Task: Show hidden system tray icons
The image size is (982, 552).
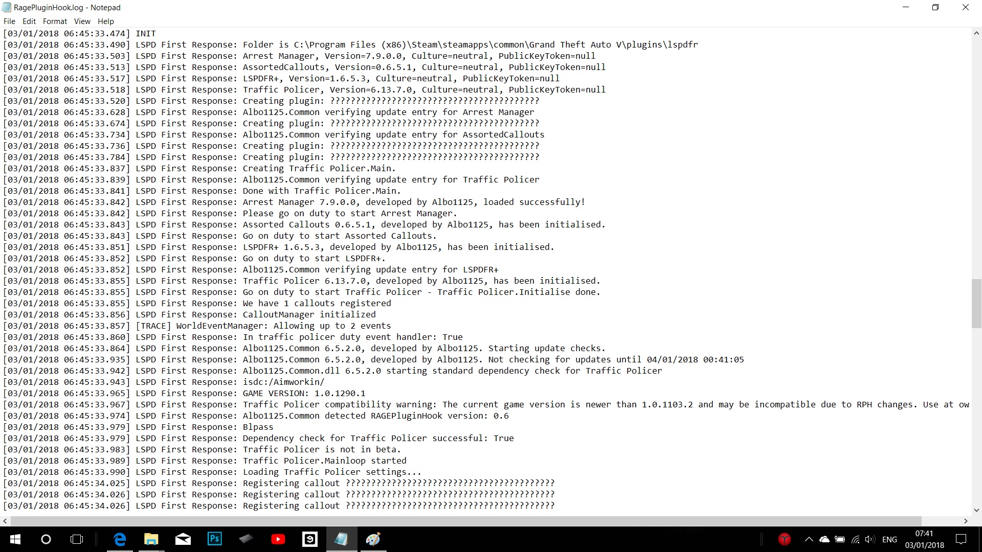Action: coord(809,539)
